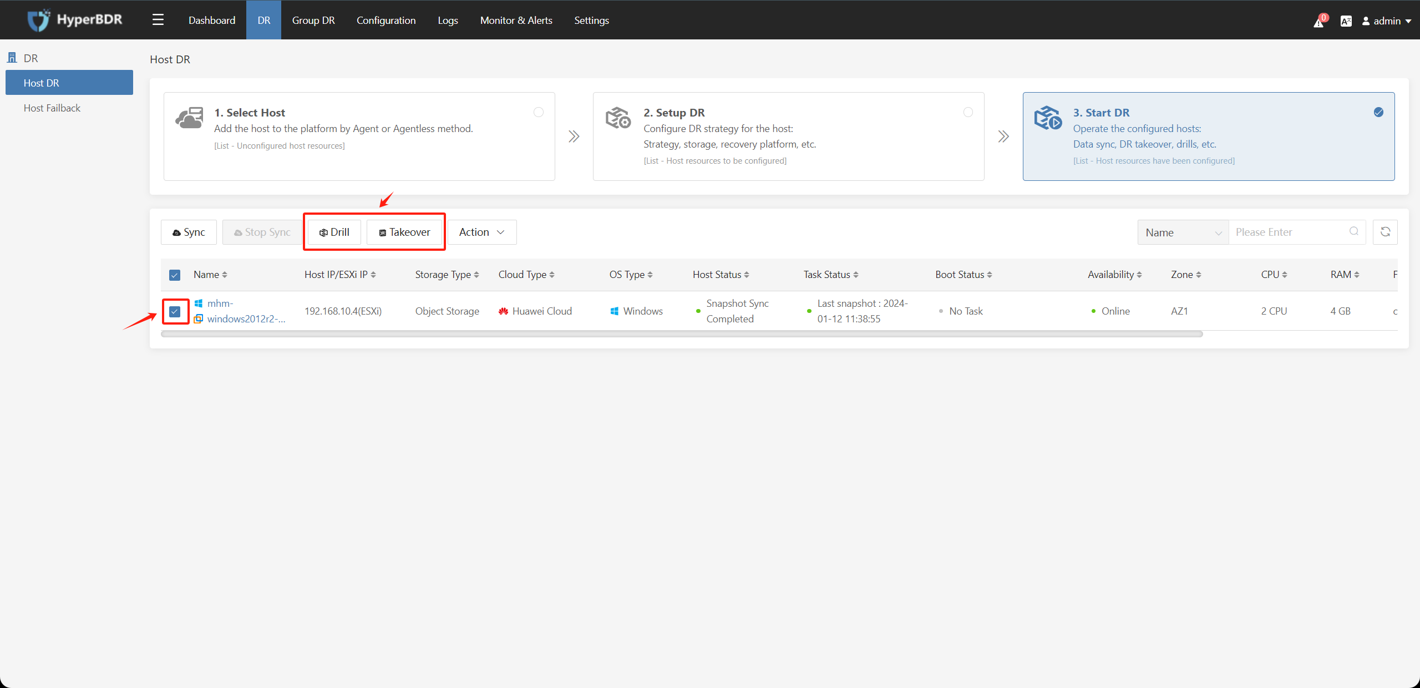
Task: Click the double-arrow between steps 1 and 2
Action: pos(574,136)
